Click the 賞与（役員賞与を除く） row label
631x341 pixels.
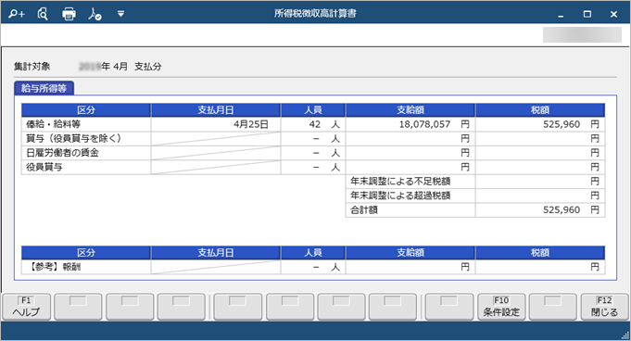coord(73,138)
